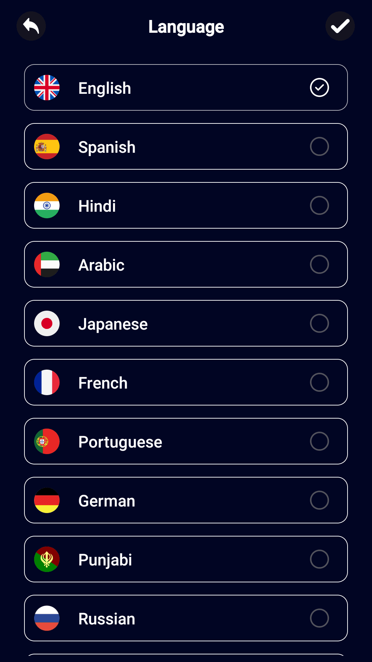Screen dimensions: 372x662
Task: Tap the back arrow icon
Action: [x=31, y=26]
